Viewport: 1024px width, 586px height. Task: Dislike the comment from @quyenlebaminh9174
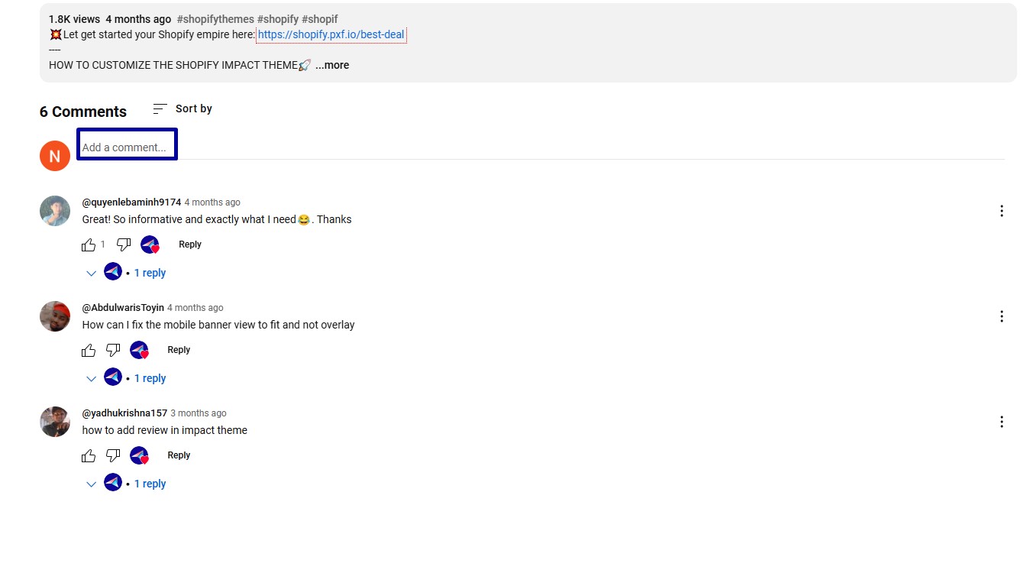coord(124,244)
